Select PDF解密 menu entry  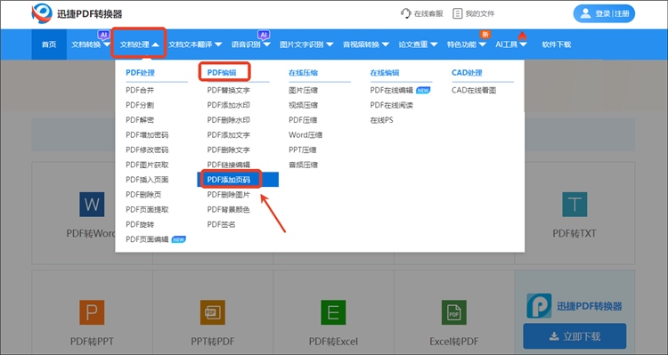click(x=140, y=120)
